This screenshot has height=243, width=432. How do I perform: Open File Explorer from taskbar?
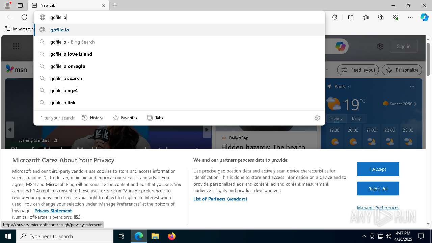155,236
